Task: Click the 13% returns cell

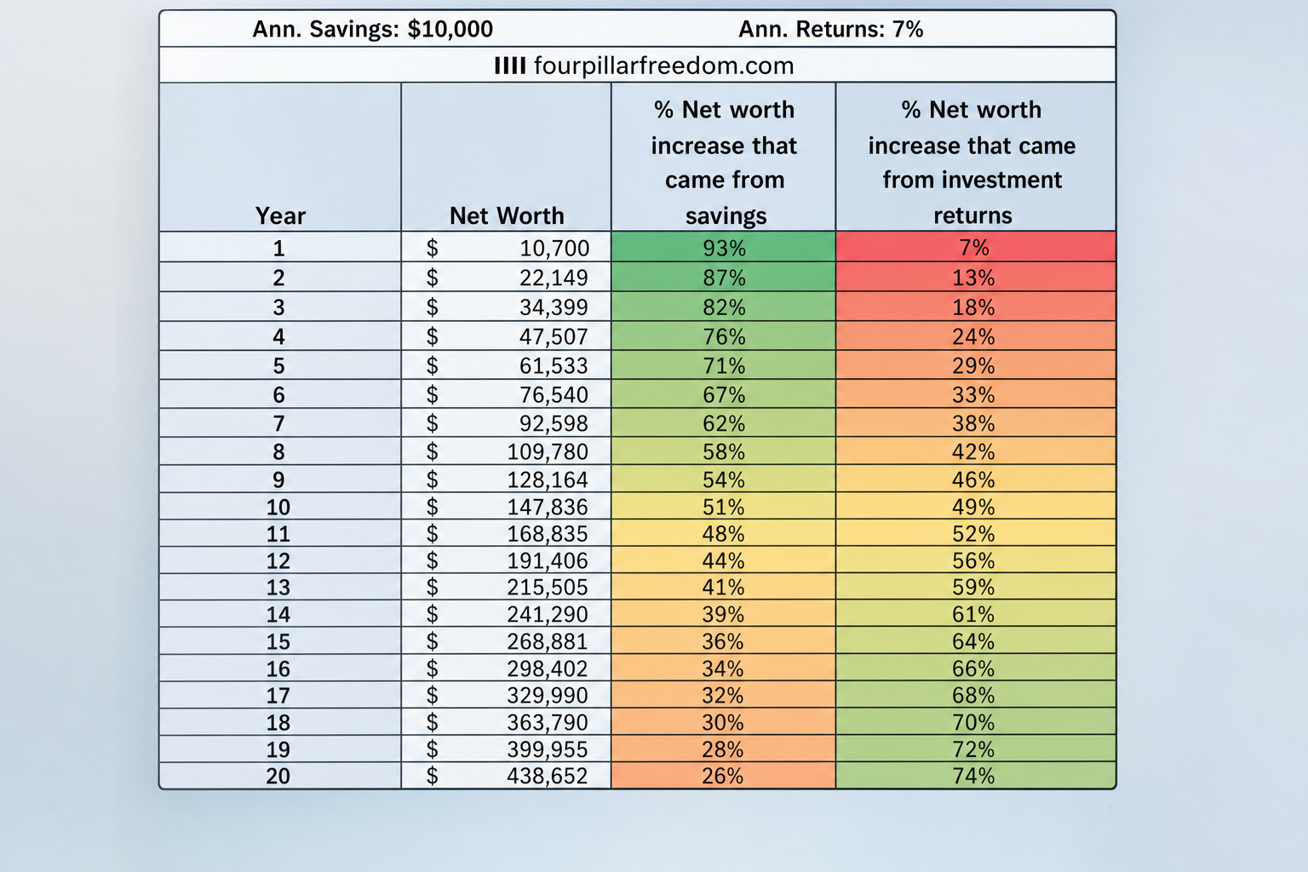Action: tap(976, 278)
